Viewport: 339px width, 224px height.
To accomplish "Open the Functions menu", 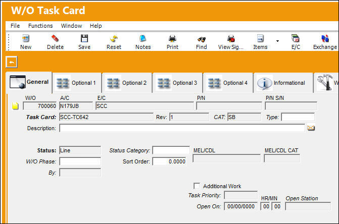I will [x=40, y=26].
